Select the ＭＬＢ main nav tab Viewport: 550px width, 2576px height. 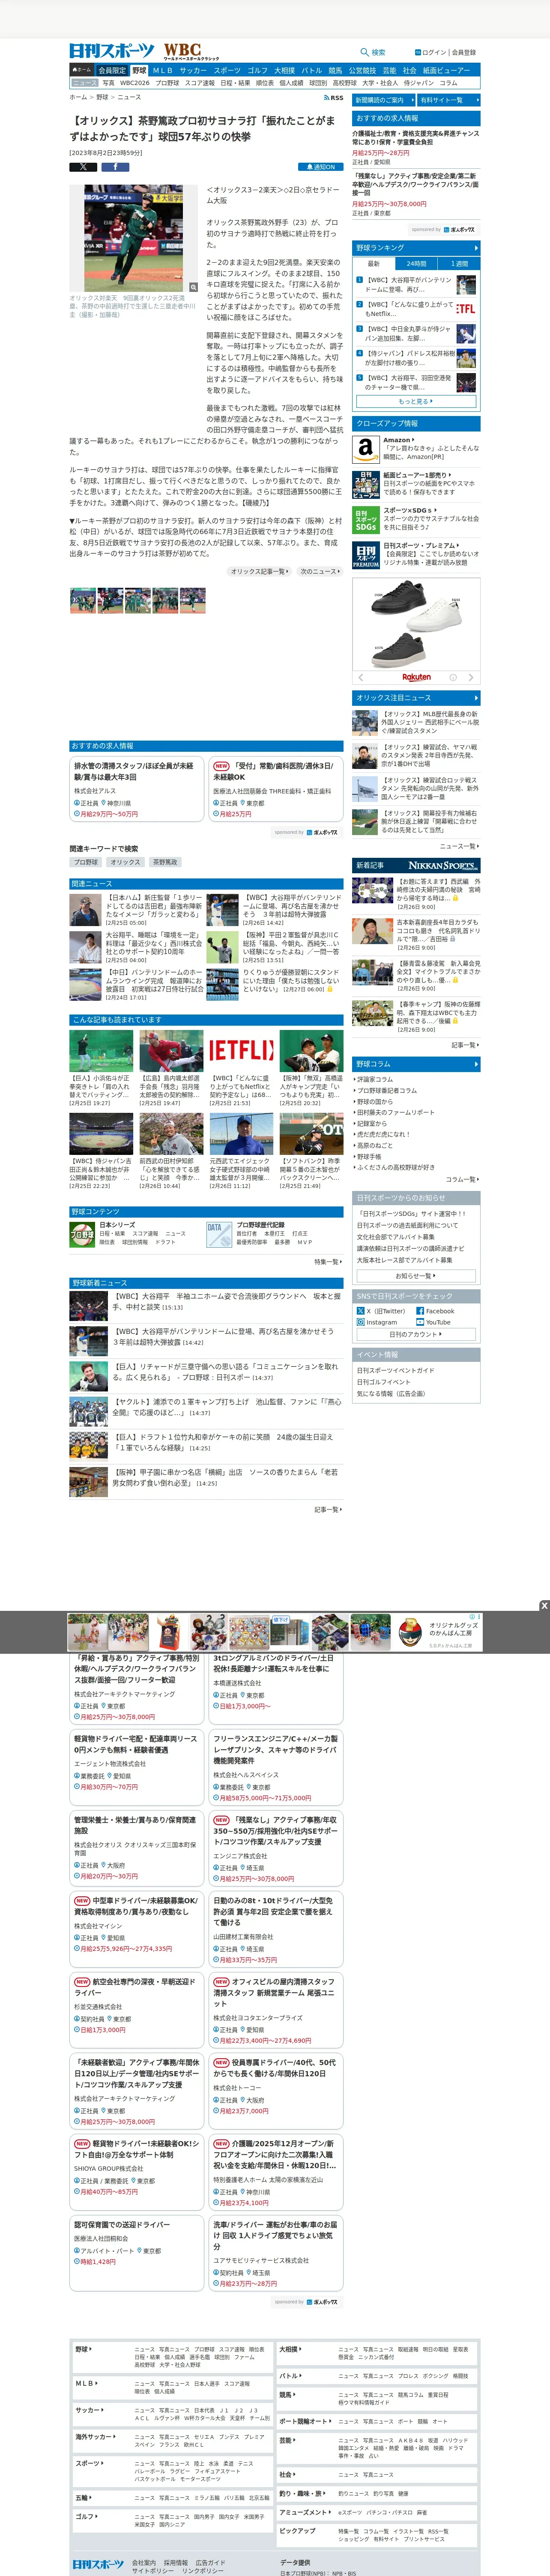[163, 71]
